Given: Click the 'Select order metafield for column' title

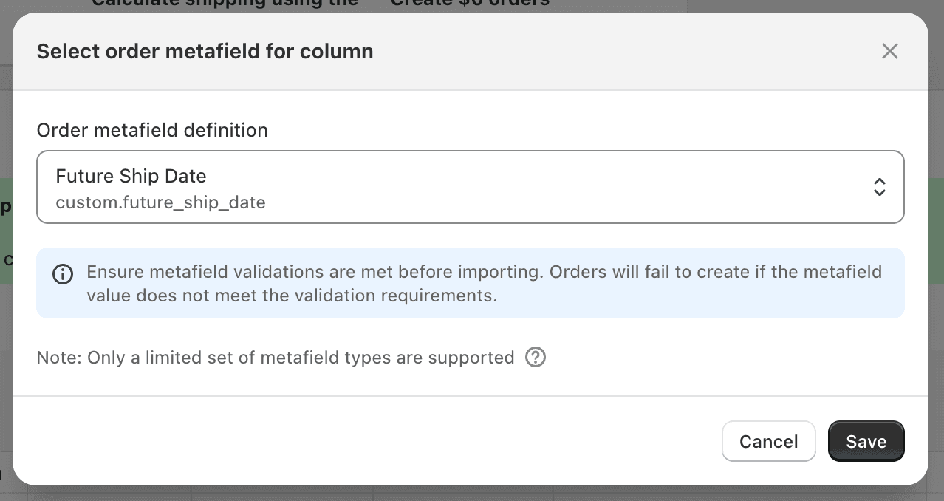Looking at the screenshot, I should pos(205,52).
